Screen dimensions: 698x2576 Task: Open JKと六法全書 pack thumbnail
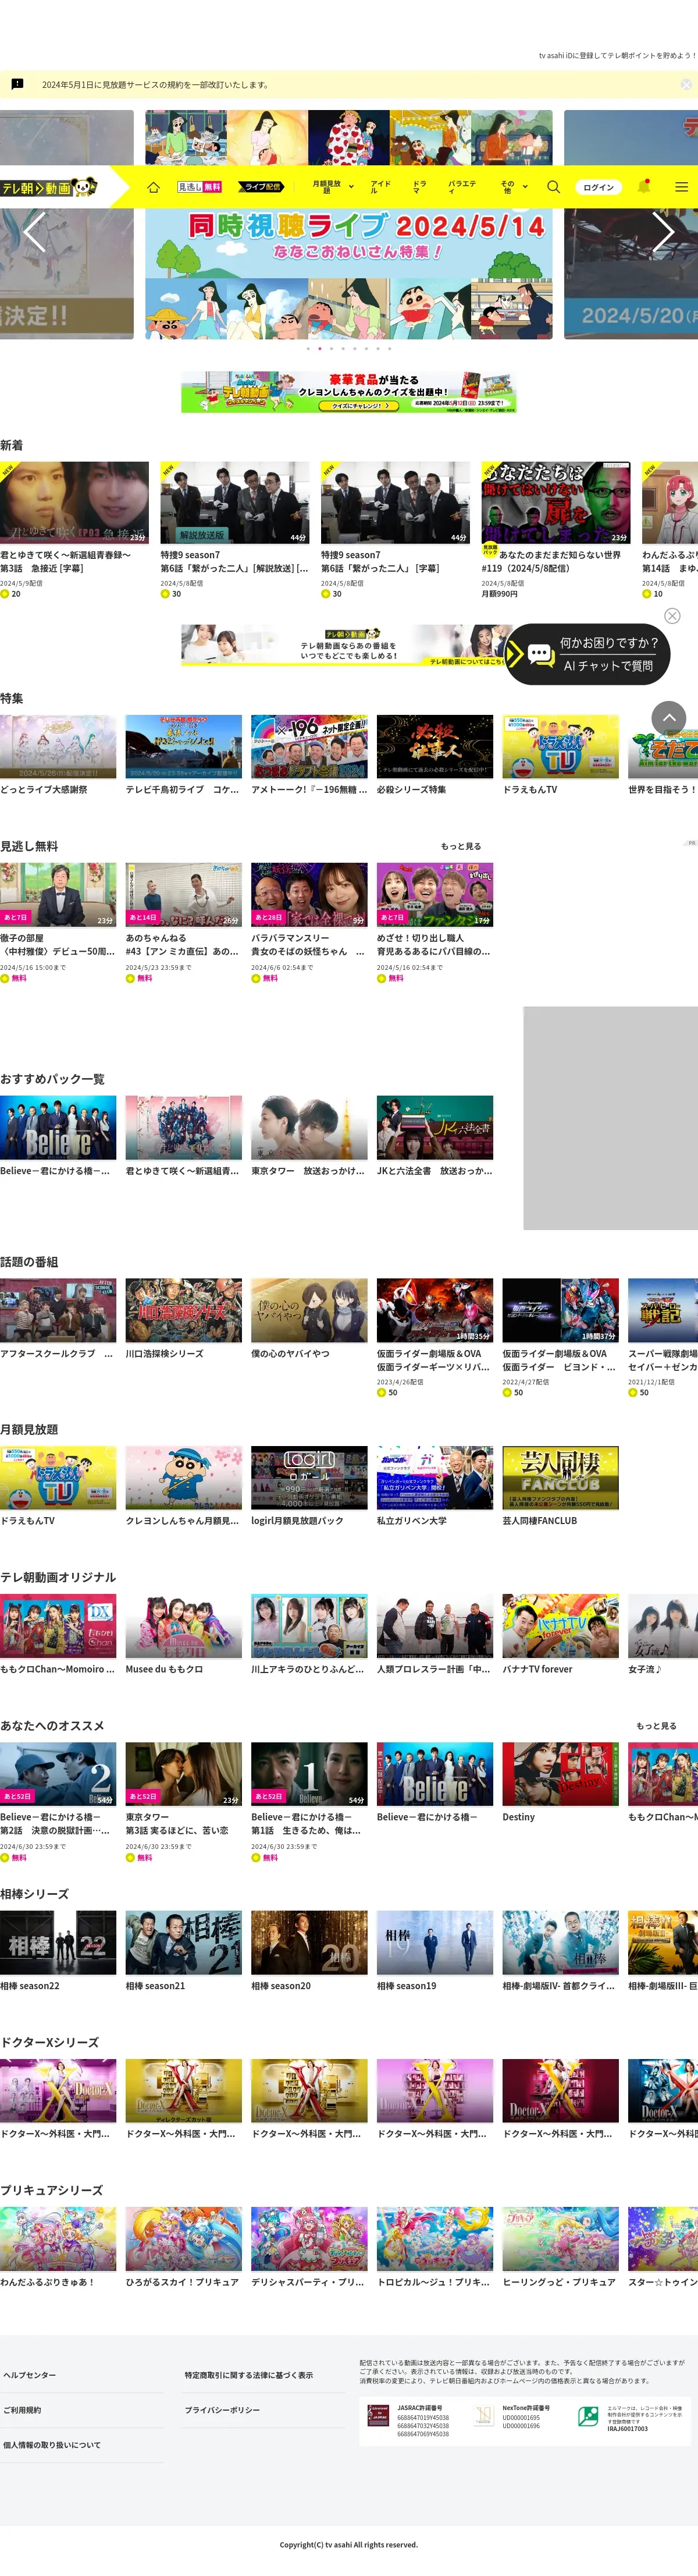coord(435,1127)
